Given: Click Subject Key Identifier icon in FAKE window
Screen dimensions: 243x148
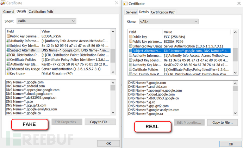Looking at the screenshot, I should point(8,45).
